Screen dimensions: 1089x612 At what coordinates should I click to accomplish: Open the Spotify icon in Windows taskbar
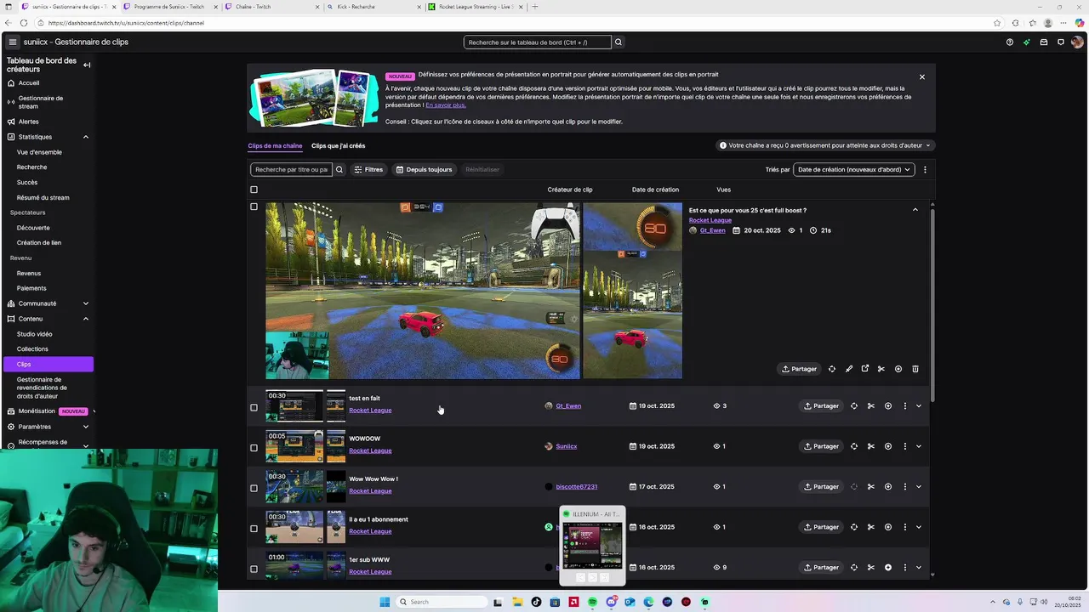(x=593, y=602)
